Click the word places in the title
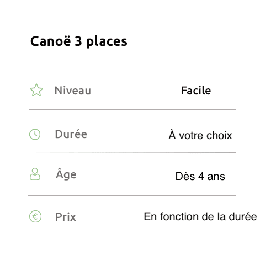The image size is (276, 276). [x=107, y=41]
